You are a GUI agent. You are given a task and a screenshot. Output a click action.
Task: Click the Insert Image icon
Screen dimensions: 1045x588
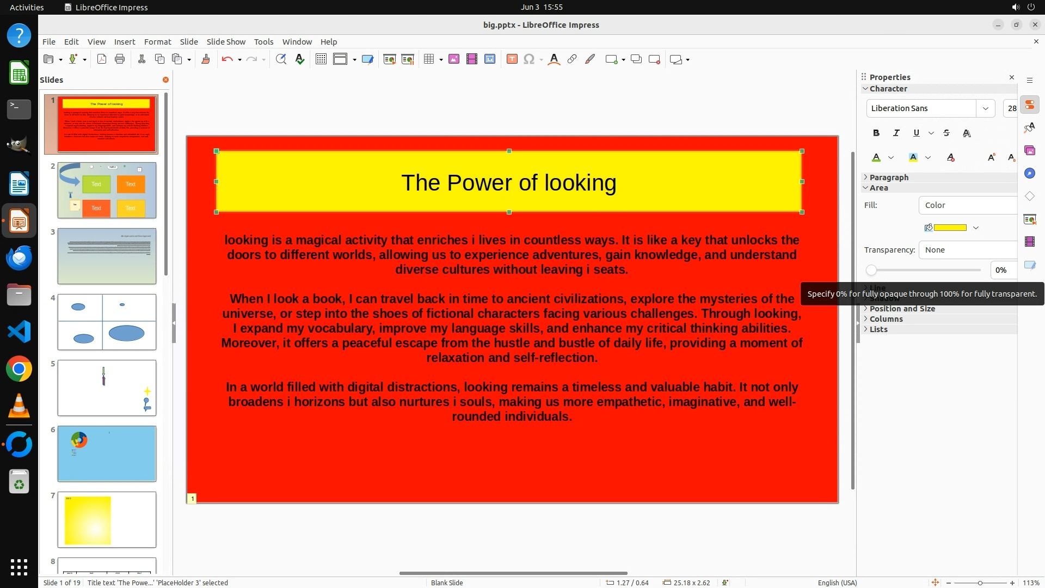pyautogui.click(x=454, y=59)
